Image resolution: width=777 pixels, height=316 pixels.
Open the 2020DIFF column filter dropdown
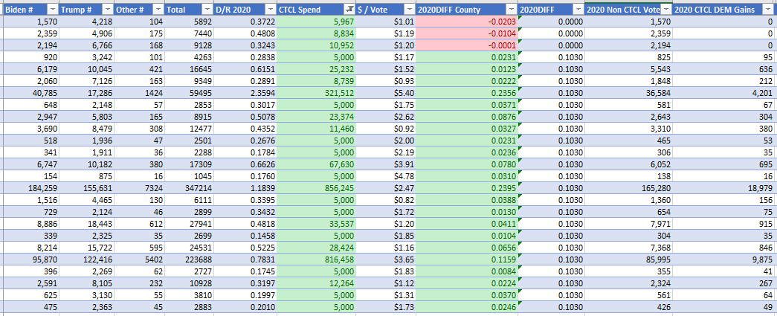pyautogui.click(x=578, y=10)
